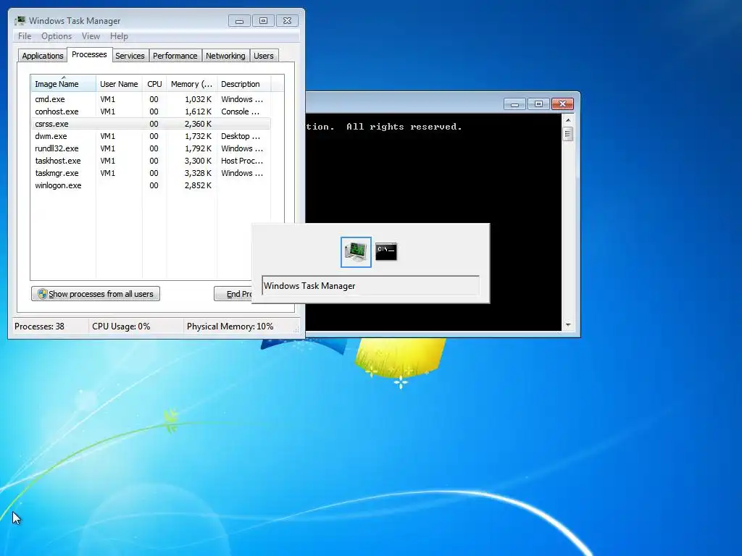Sort by Image Name column header
Viewport: 742px width, 556px height.
64,84
